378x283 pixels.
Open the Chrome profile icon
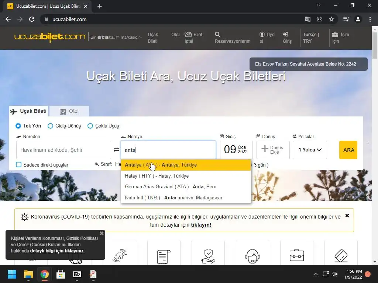(x=358, y=19)
